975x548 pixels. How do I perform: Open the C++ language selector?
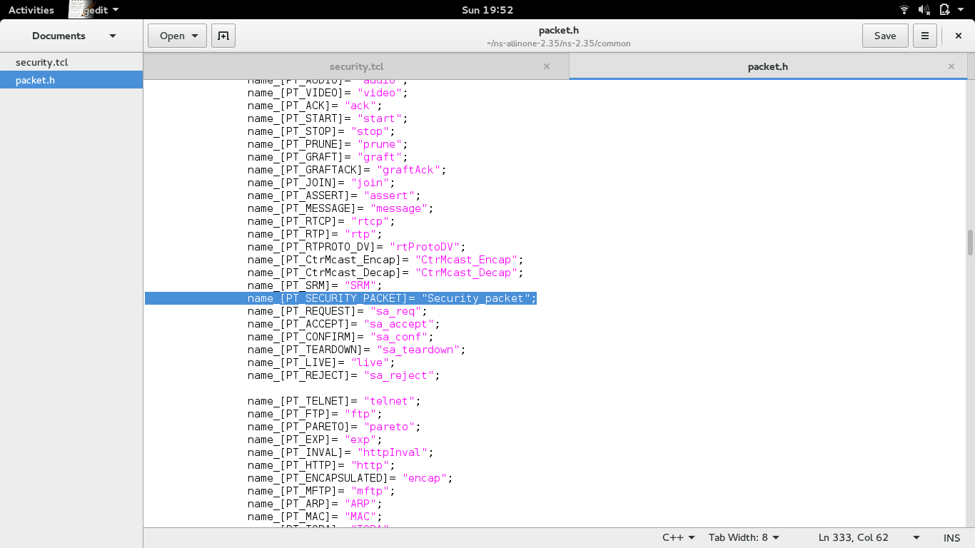pos(678,537)
